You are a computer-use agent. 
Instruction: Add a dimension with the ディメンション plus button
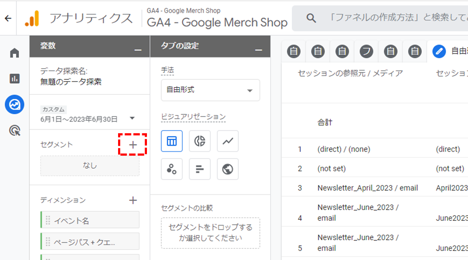coord(133,200)
